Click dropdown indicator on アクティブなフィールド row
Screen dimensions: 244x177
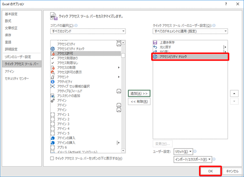coord(119,91)
